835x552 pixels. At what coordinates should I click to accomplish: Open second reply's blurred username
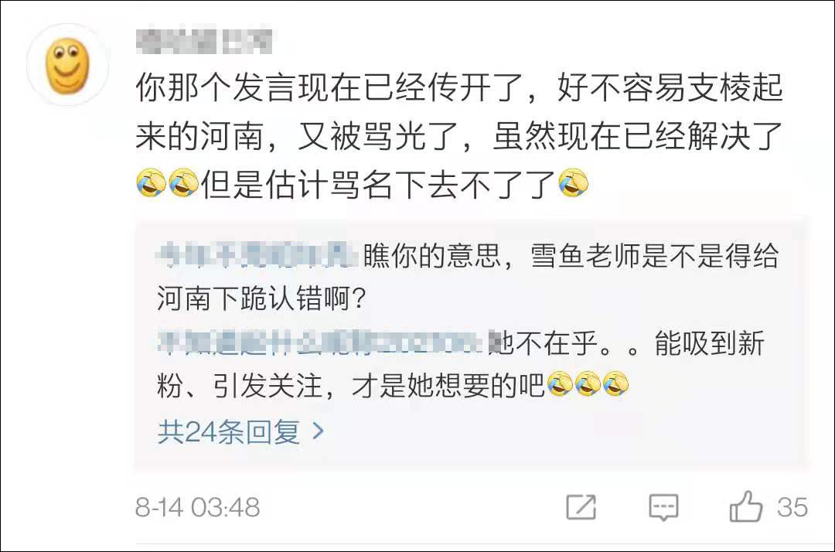pos(322,342)
